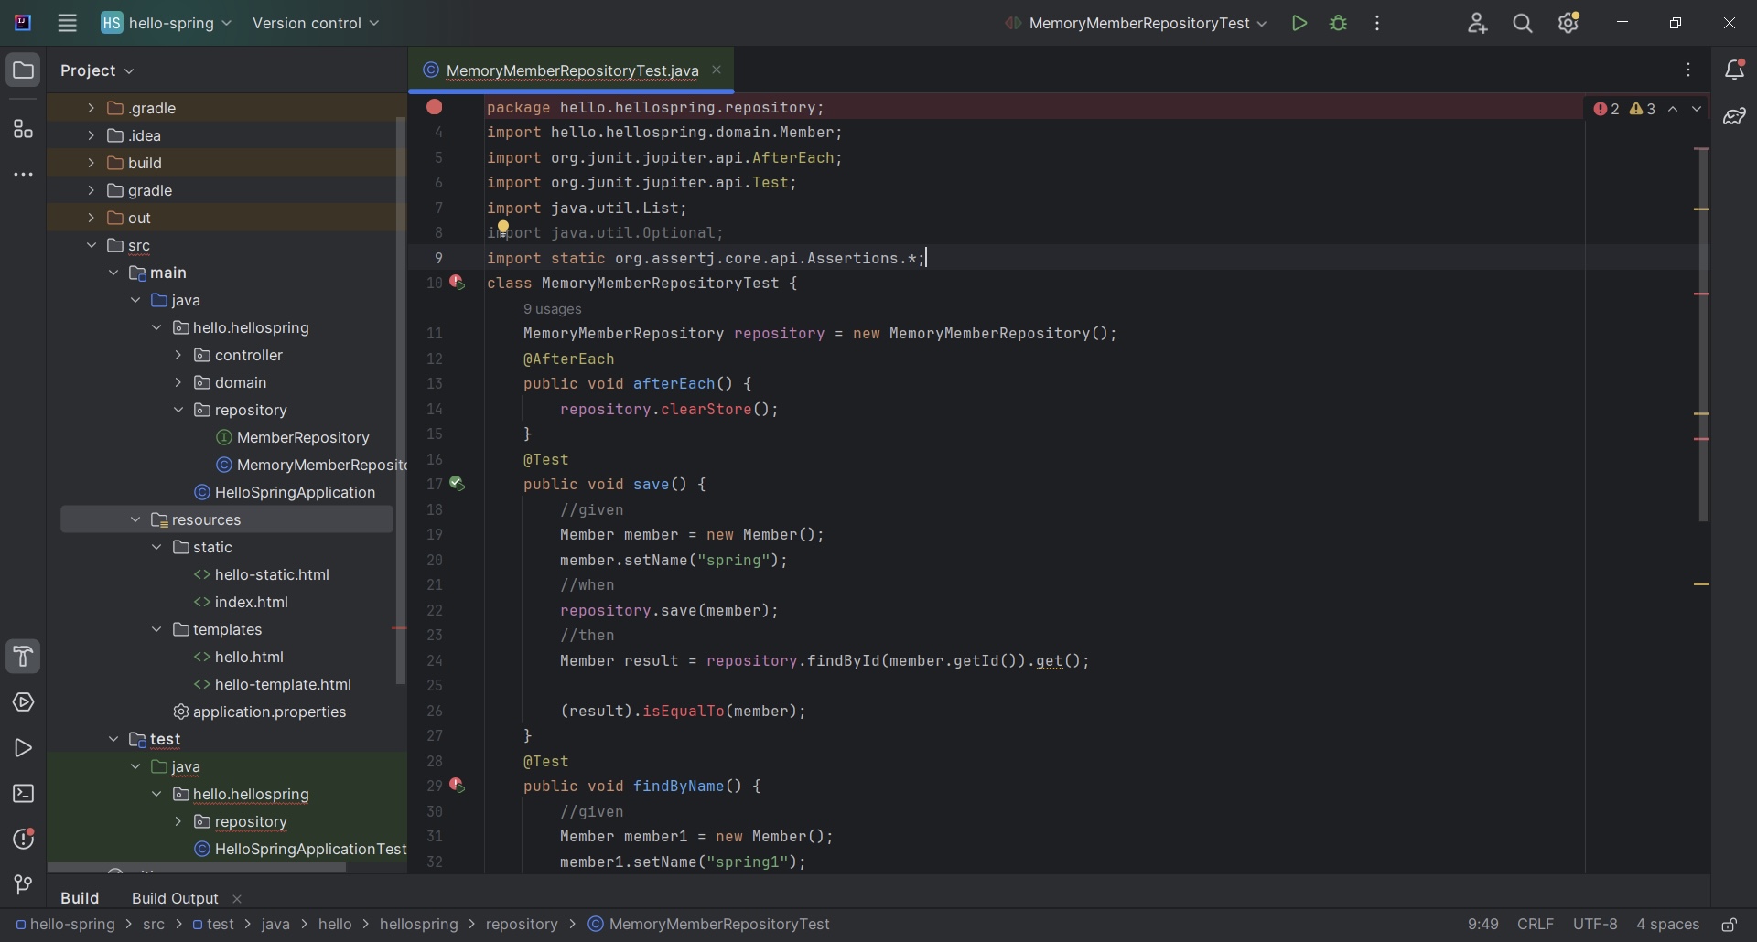
Task: Open Notifications bell tool window
Action: click(1735, 70)
